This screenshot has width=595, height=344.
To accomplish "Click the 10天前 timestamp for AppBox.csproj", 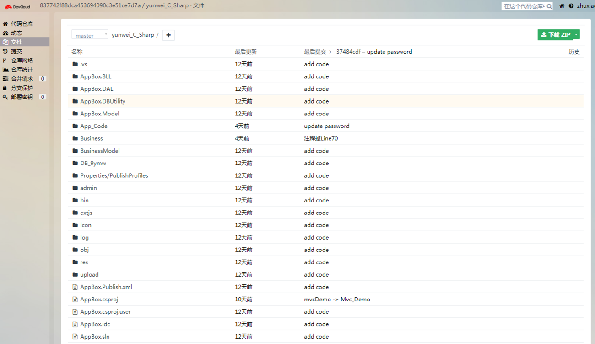I will click(243, 300).
